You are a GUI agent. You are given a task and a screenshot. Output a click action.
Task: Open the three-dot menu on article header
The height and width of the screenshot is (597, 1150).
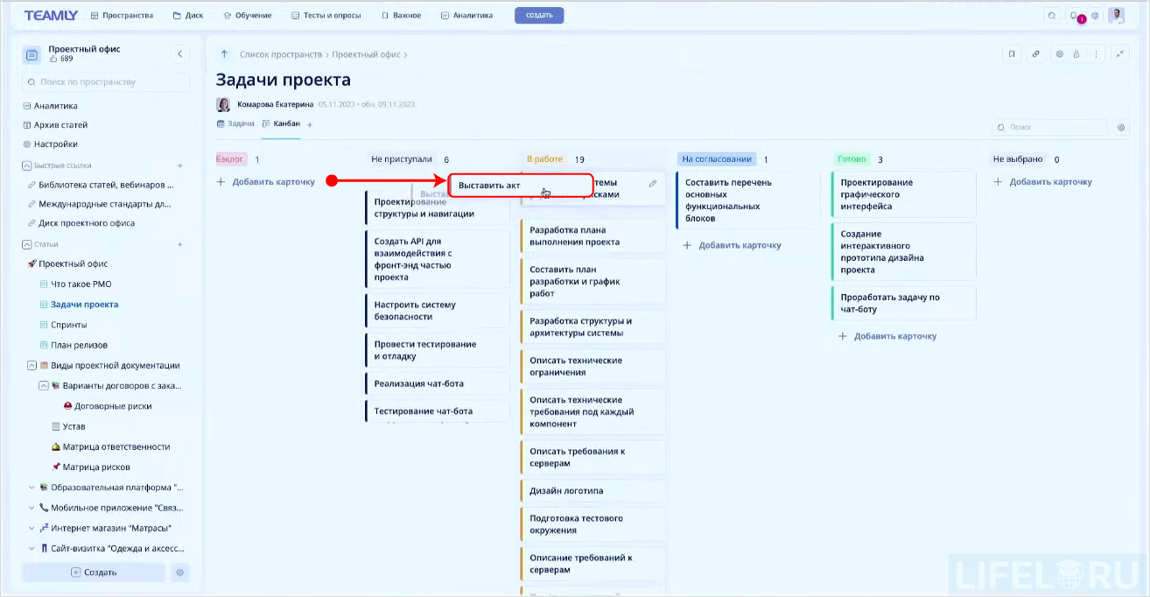(x=1096, y=54)
